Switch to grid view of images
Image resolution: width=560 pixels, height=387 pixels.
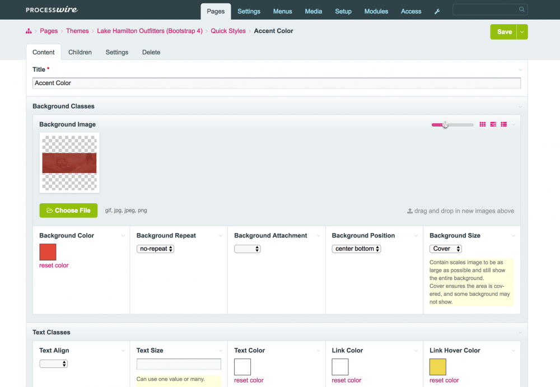coord(483,124)
